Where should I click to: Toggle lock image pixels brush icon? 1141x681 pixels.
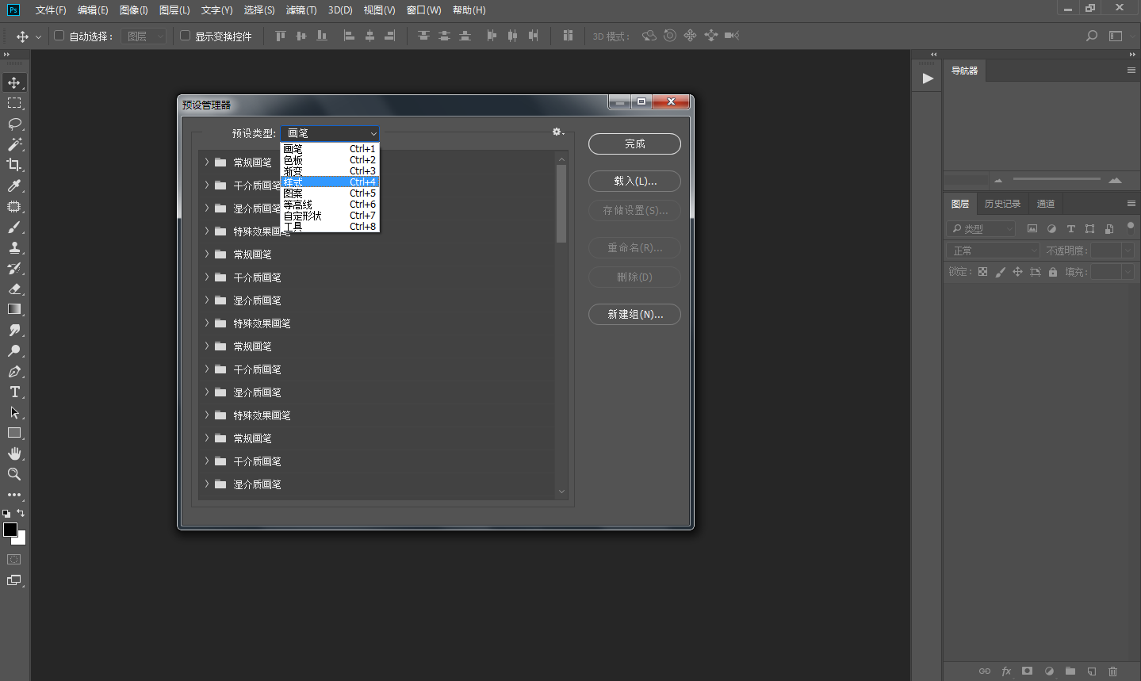pyautogui.click(x=1001, y=272)
